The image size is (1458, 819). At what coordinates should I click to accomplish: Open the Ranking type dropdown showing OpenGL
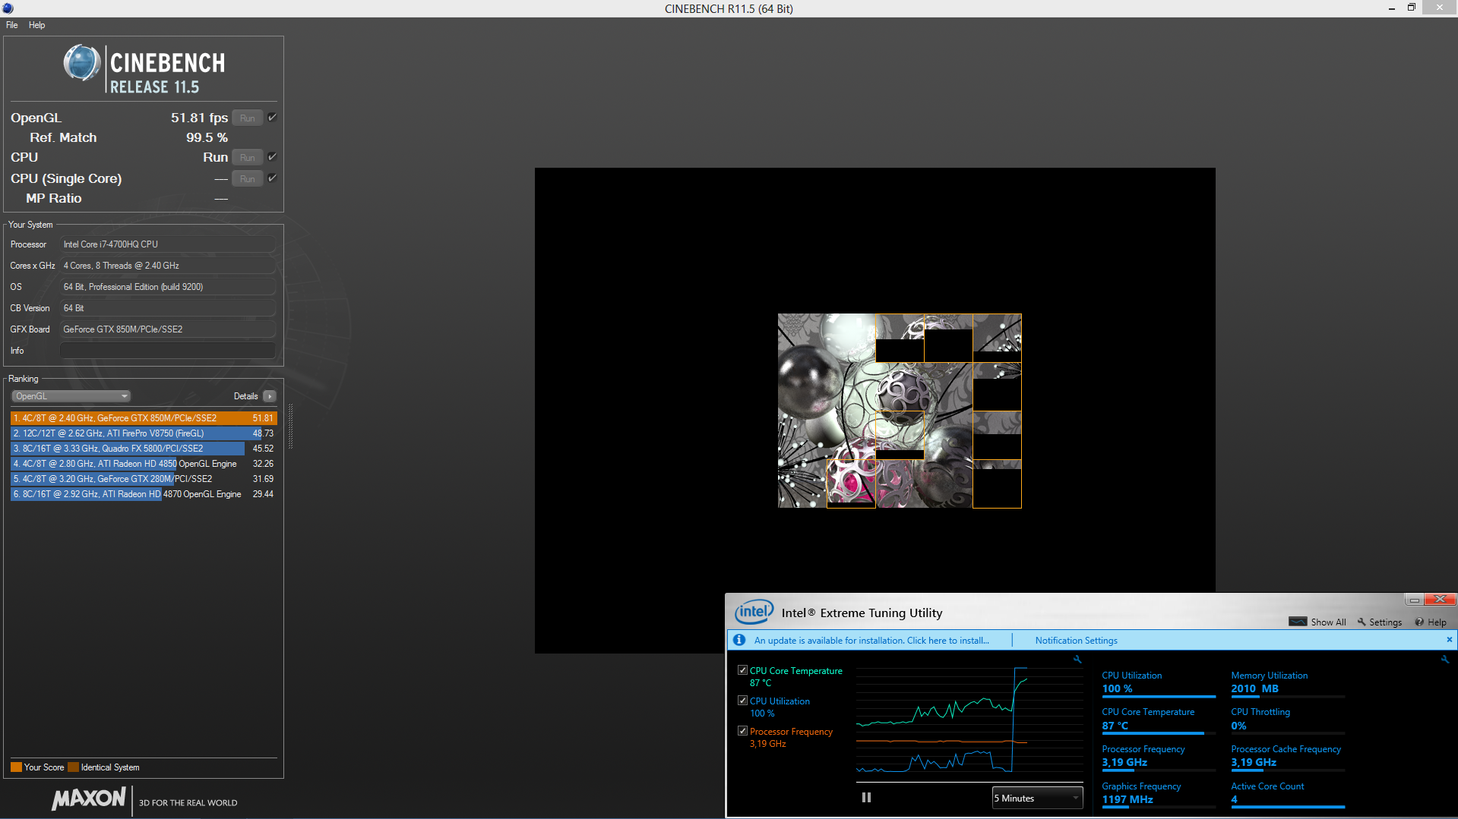(x=71, y=396)
